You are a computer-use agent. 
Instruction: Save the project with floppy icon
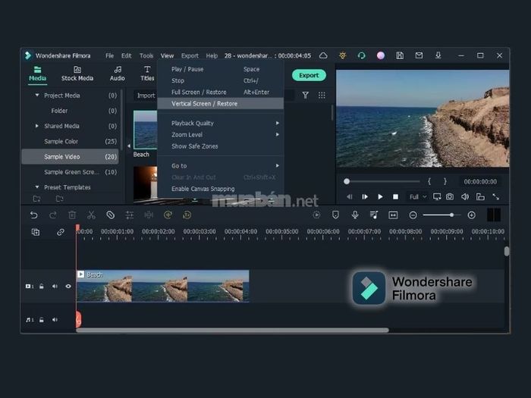[400, 55]
